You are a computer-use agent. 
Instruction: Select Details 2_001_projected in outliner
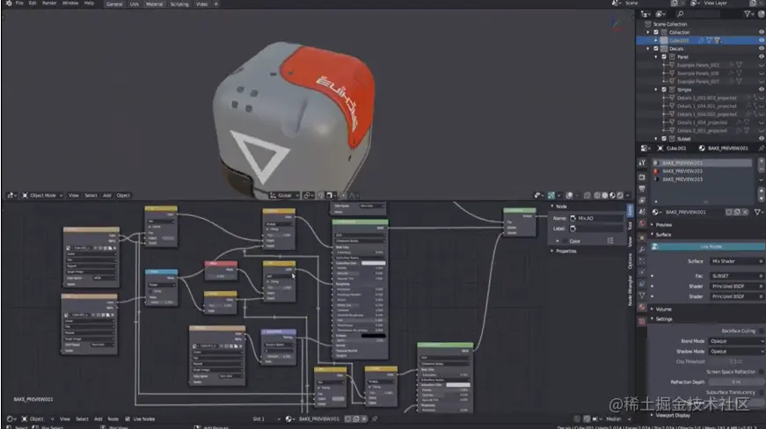pos(702,131)
